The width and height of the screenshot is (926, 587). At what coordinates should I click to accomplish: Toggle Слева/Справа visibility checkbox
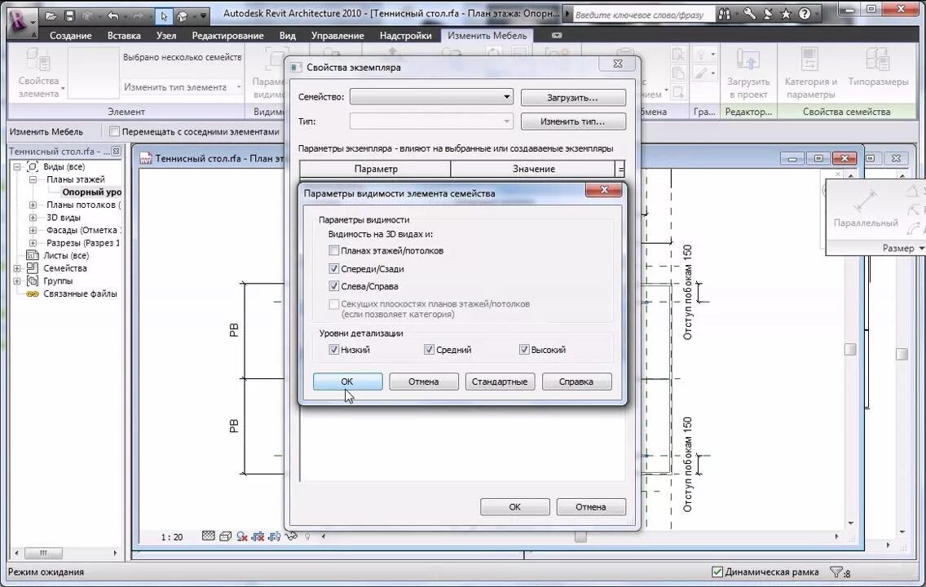click(333, 286)
